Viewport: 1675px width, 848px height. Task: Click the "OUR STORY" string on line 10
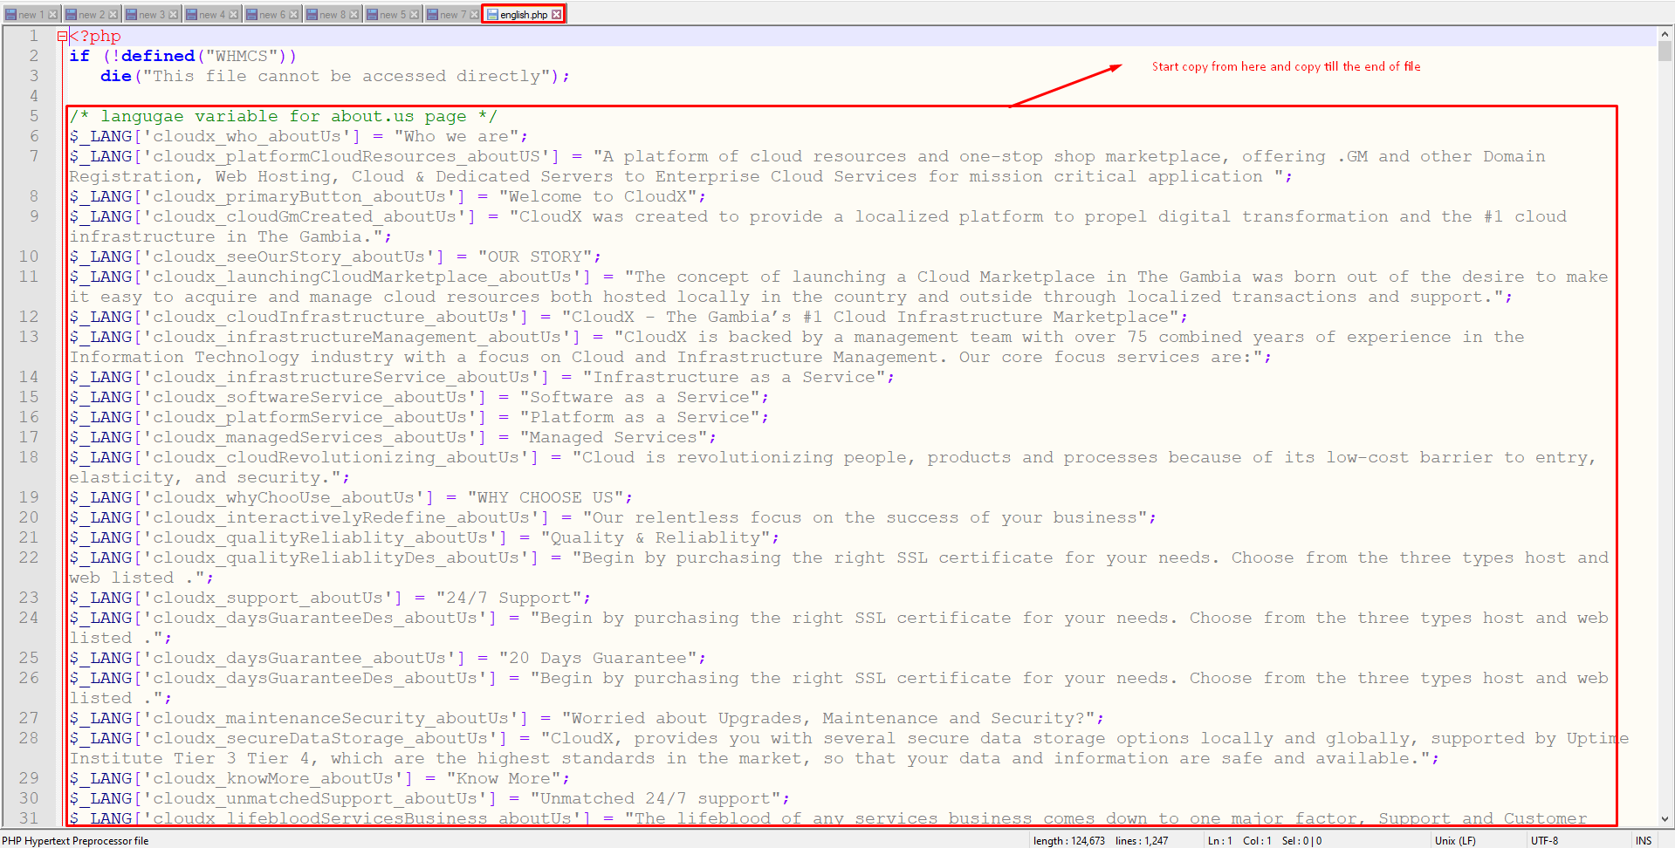point(535,256)
